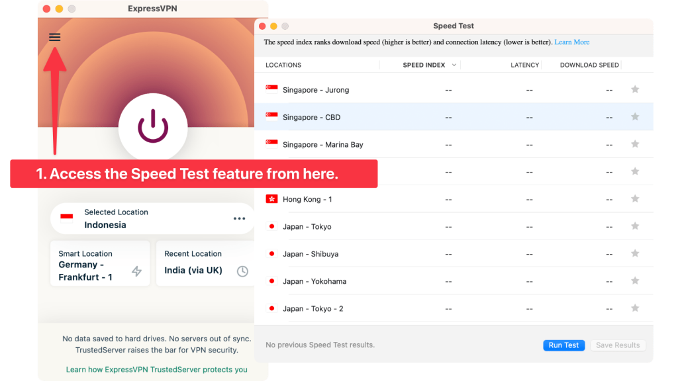Select the Japan - Yokohama row

coord(454,280)
